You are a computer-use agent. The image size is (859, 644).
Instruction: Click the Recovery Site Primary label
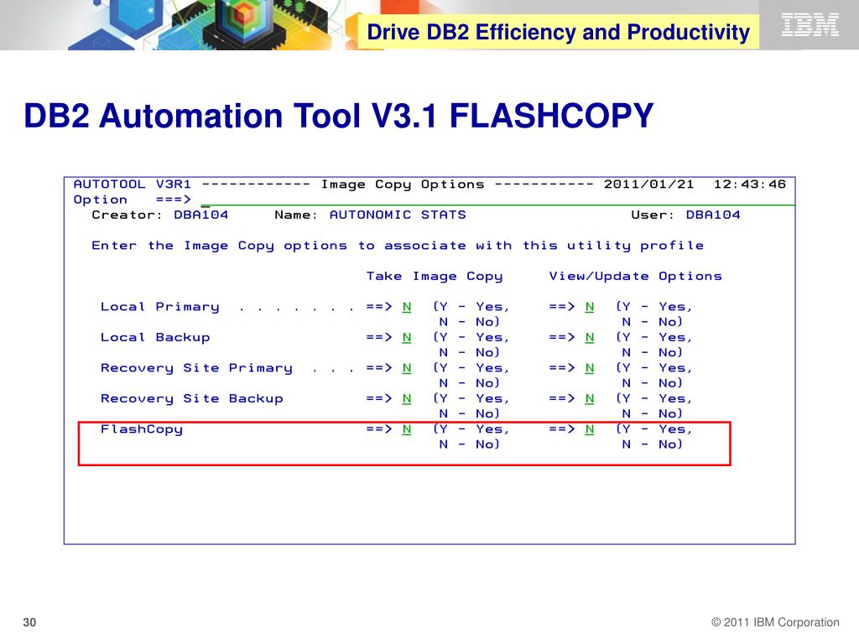point(196,368)
